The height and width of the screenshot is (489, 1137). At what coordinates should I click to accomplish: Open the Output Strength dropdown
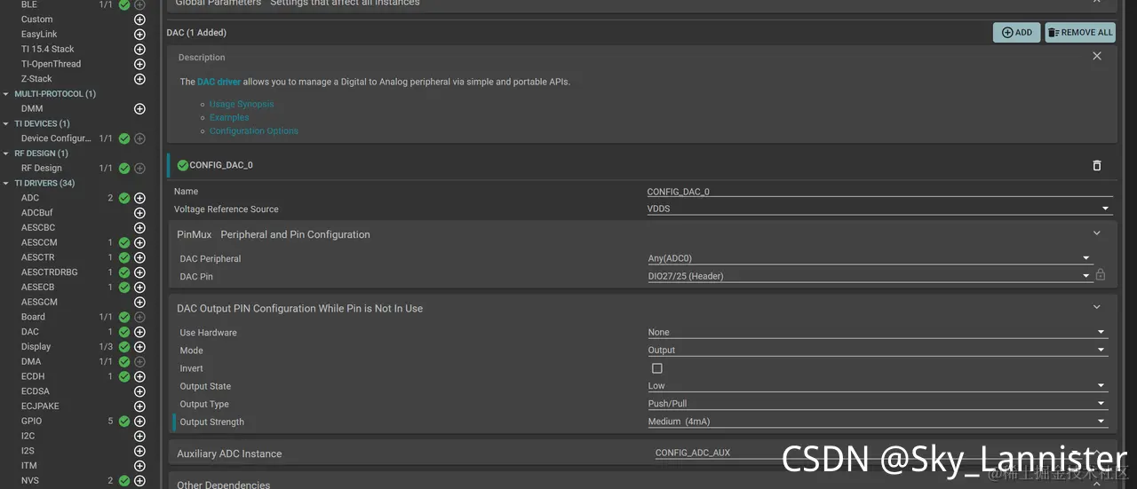point(878,422)
